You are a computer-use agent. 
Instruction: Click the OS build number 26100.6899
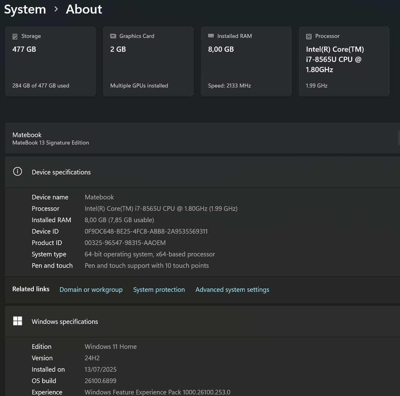coord(100,381)
